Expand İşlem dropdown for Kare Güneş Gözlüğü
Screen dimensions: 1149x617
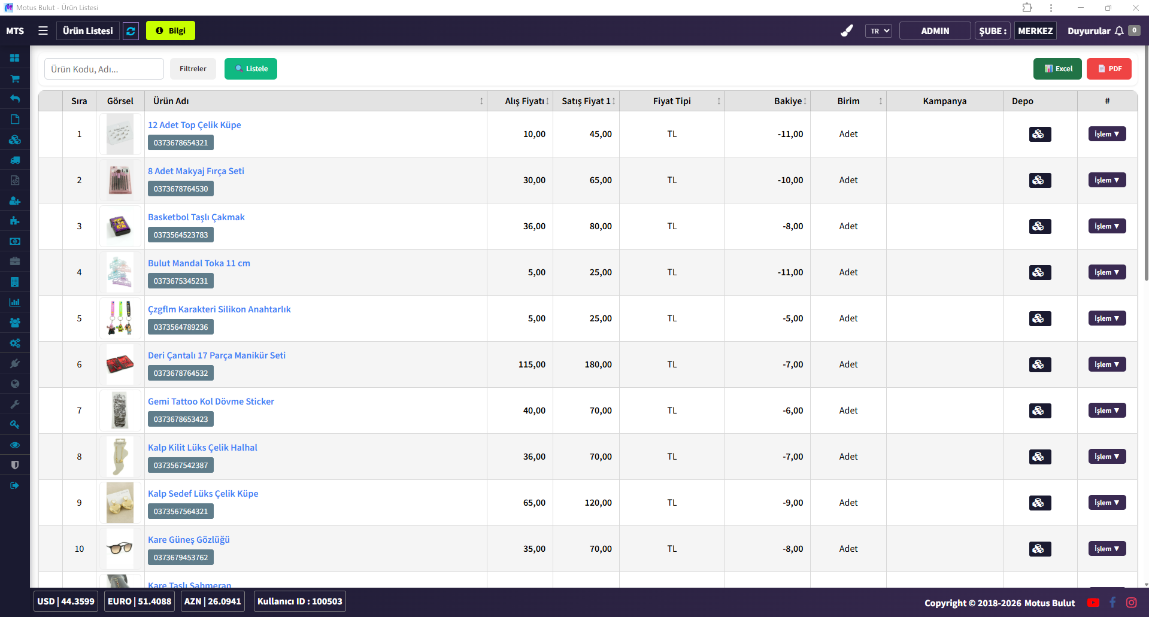1106,549
